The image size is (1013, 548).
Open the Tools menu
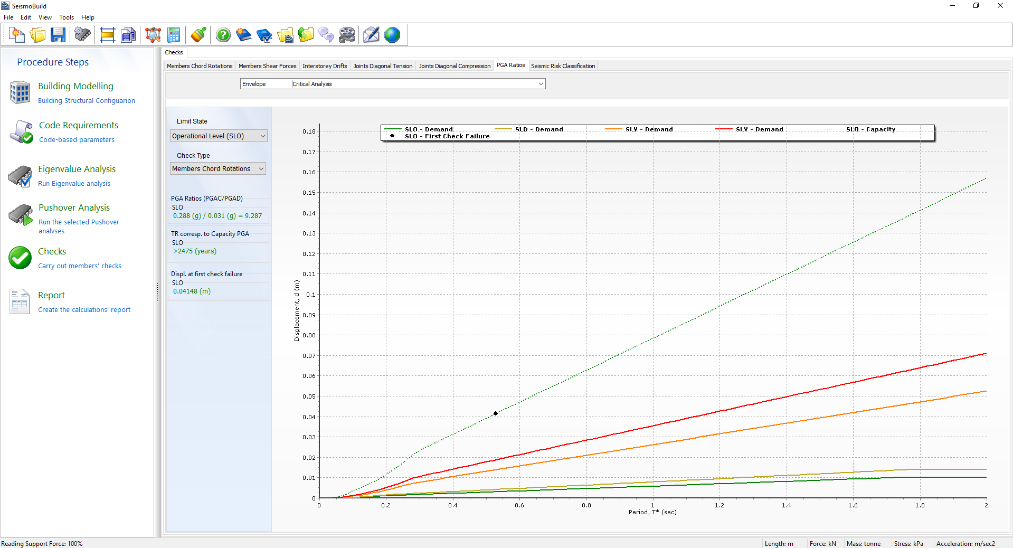(67, 17)
